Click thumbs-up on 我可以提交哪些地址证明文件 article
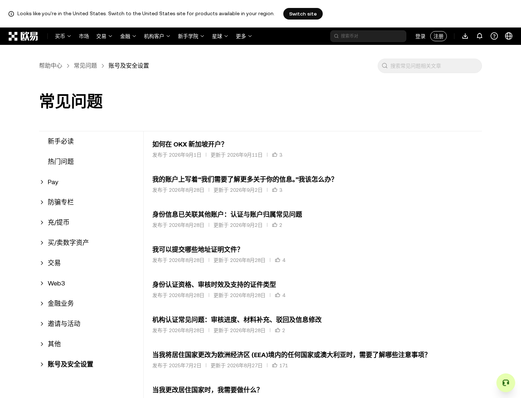Screen dimensions: 521x398 pyautogui.click(x=278, y=260)
